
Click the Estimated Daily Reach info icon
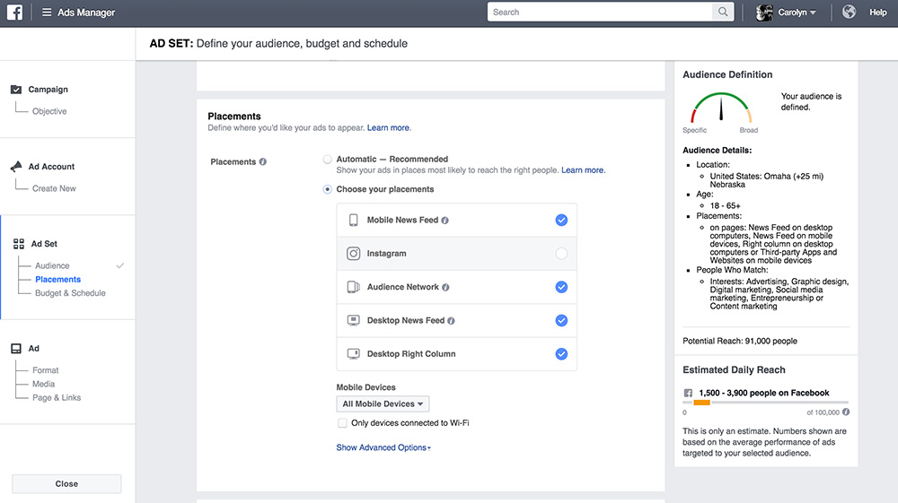tap(846, 412)
